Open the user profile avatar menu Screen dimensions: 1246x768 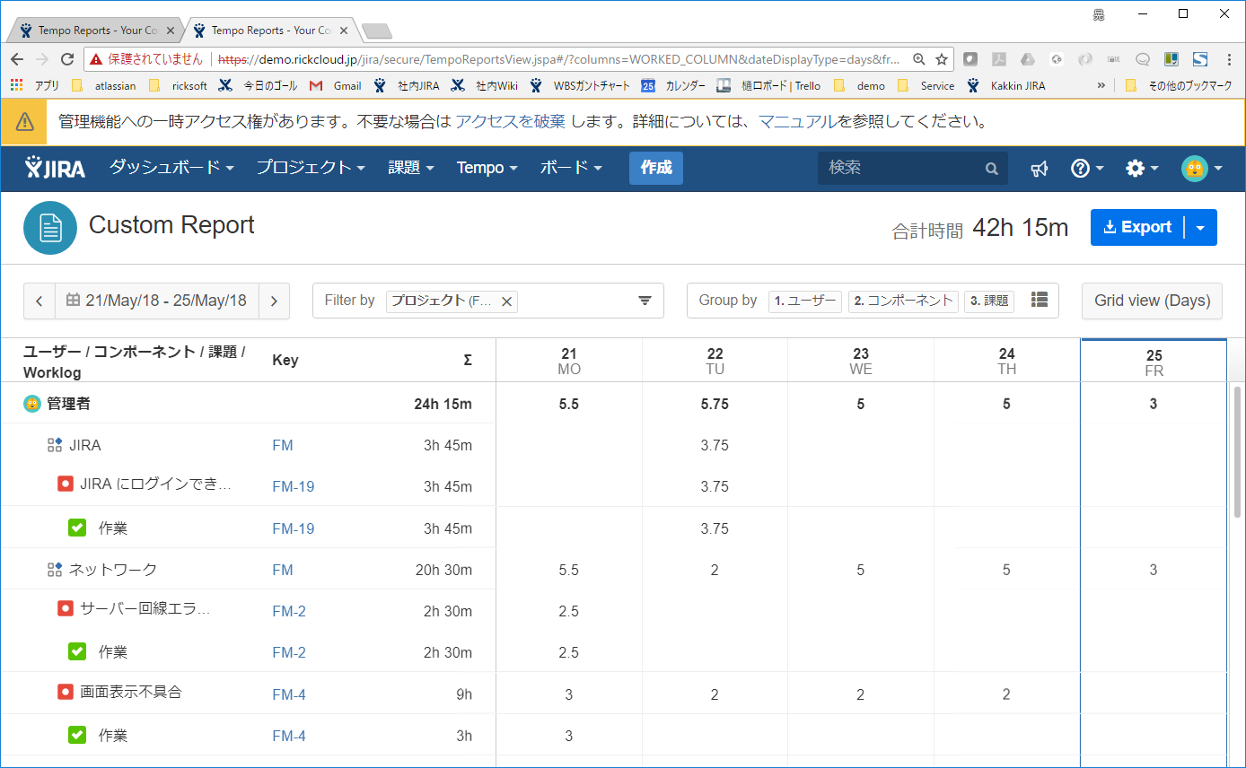pos(1201,168)
